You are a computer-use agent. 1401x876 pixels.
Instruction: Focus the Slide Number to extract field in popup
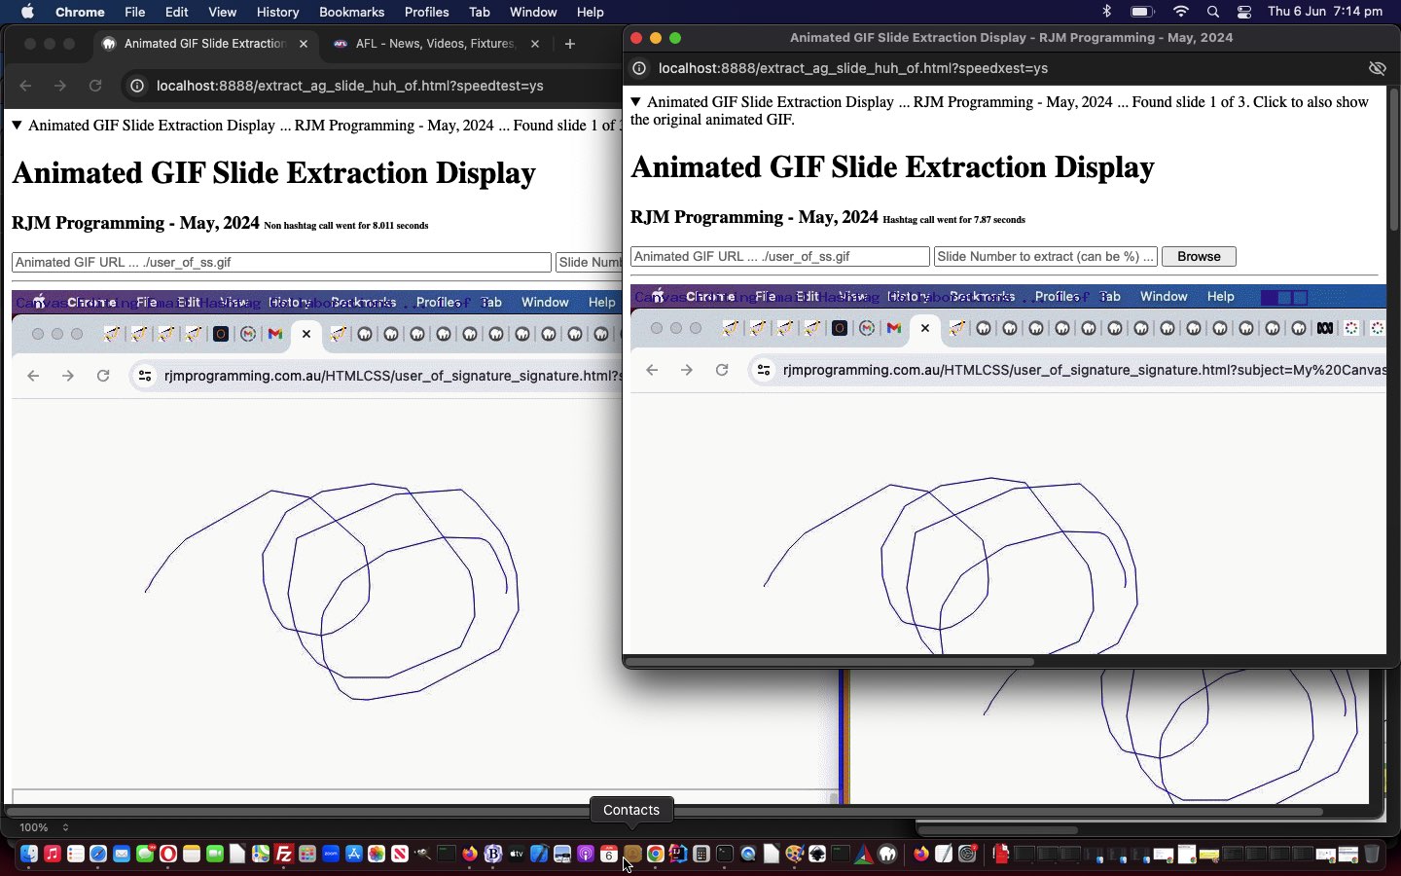point(1045,256)
